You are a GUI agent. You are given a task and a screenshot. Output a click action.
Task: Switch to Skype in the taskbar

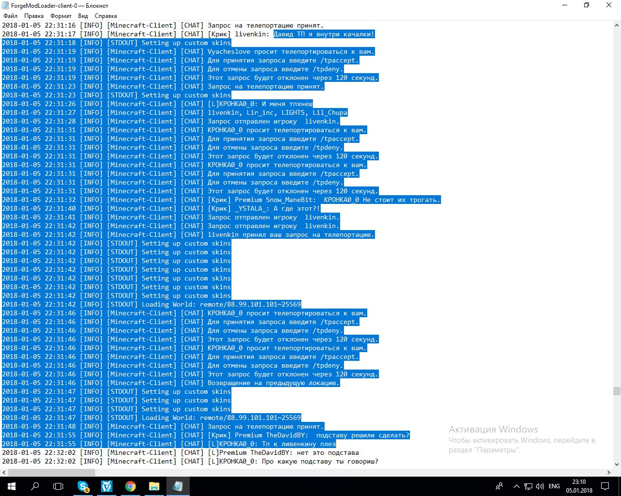pyautogui.click(x=83, y=486)
